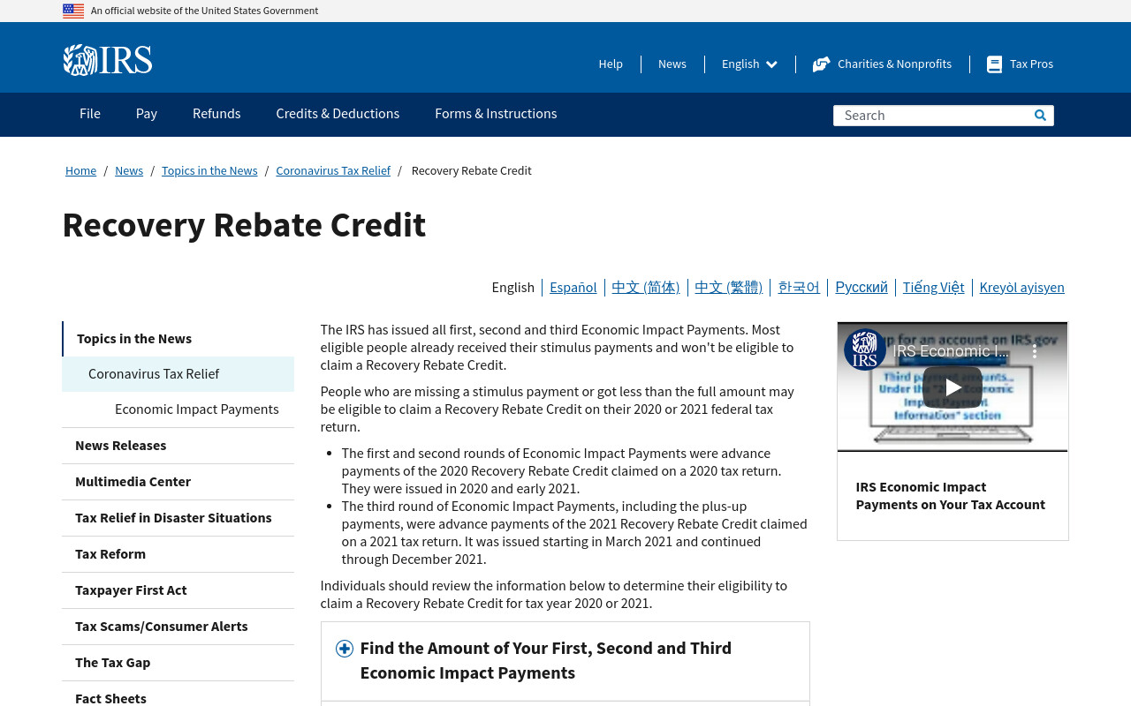Open the File menu
Image resolution: width=1131 pixels, height=706 pixels.
[90, 114]
